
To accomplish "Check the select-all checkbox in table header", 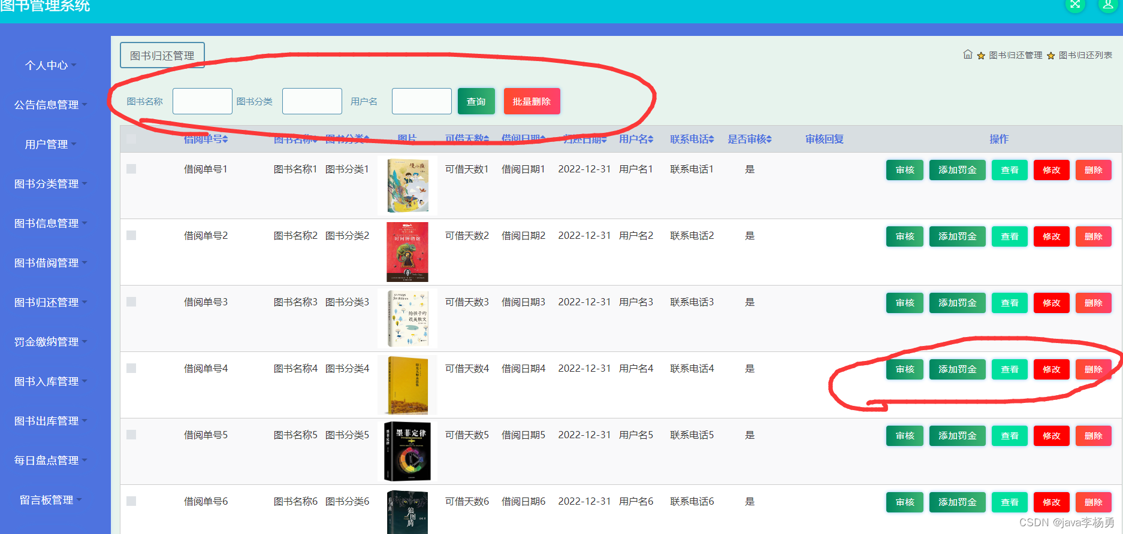I will [x=131, y=139].
